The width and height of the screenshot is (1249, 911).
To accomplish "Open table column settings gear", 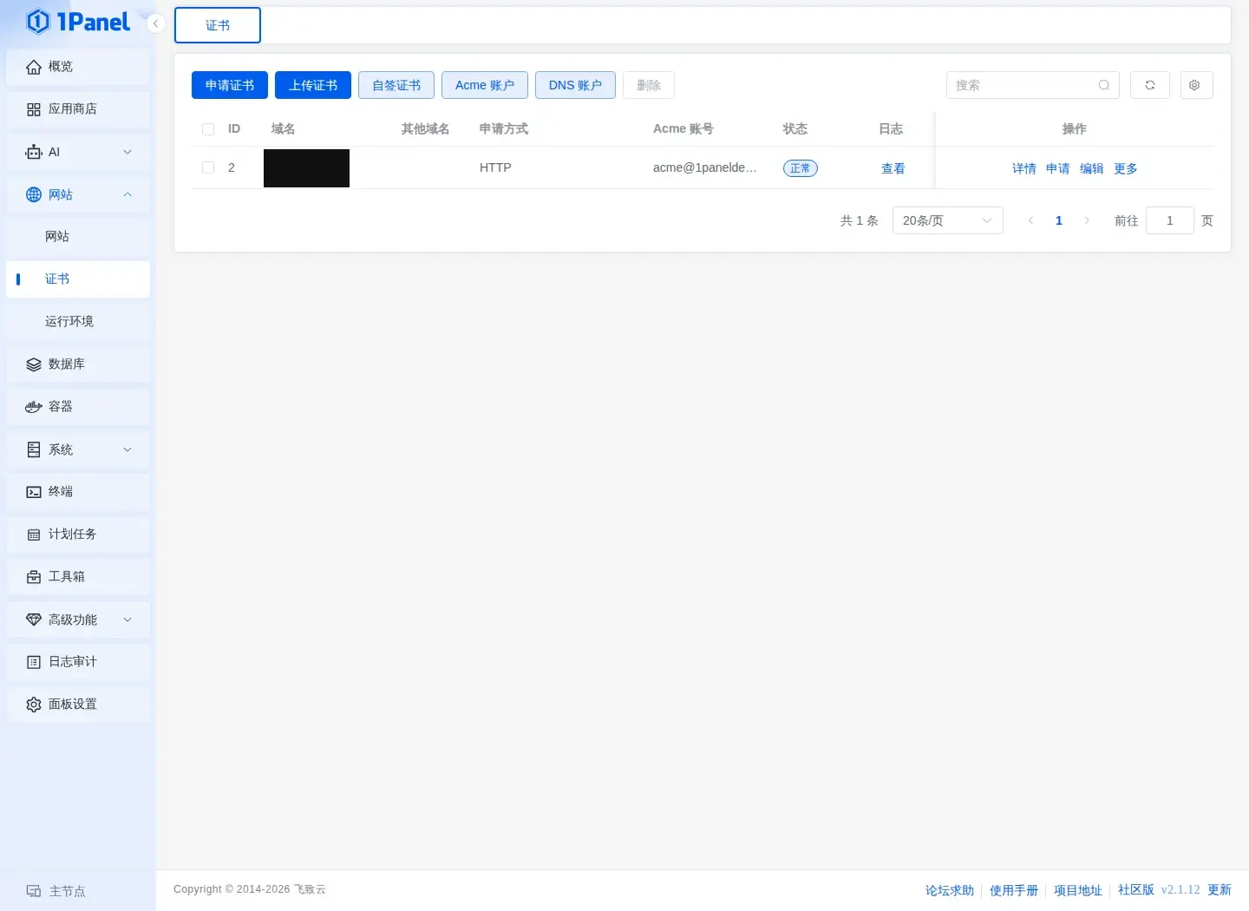I will point(1196,85).
